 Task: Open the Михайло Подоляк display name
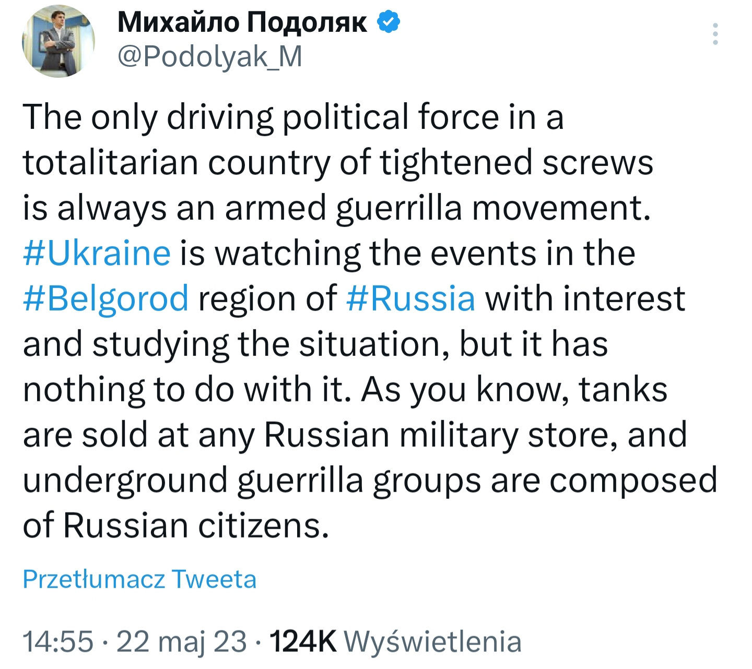pyautogui.click(x=243, y=22)
